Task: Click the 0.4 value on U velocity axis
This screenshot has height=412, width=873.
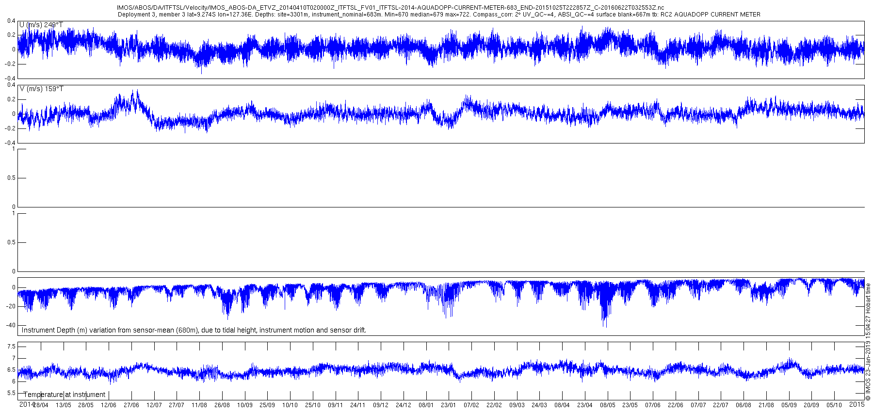Action: pos(11,21)
